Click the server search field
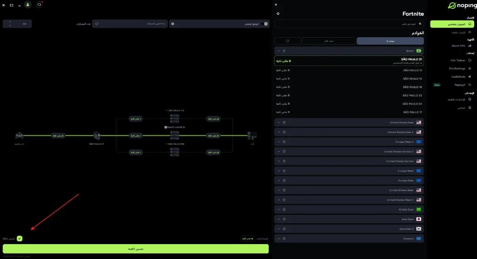477x259 pixels. click(349, 24)
